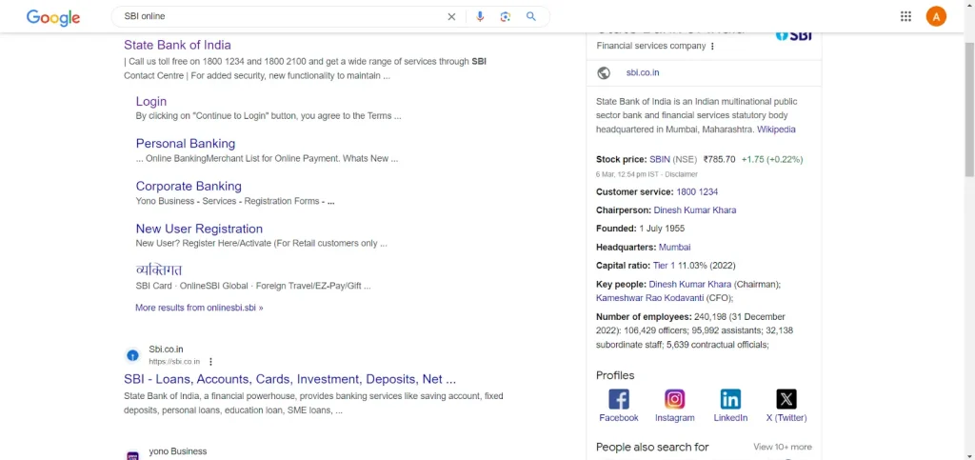Image resolution: width=975 pixels, height=460 pixels.
Task: Open the Google apps grid
Action: [906, 17]
